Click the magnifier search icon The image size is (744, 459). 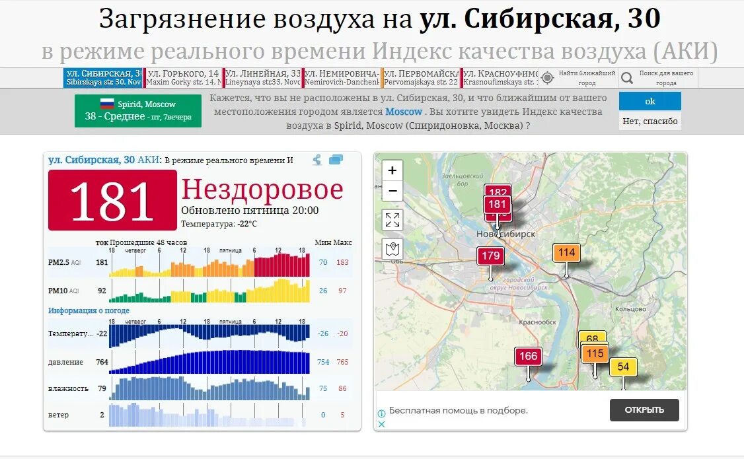[627, 78]
